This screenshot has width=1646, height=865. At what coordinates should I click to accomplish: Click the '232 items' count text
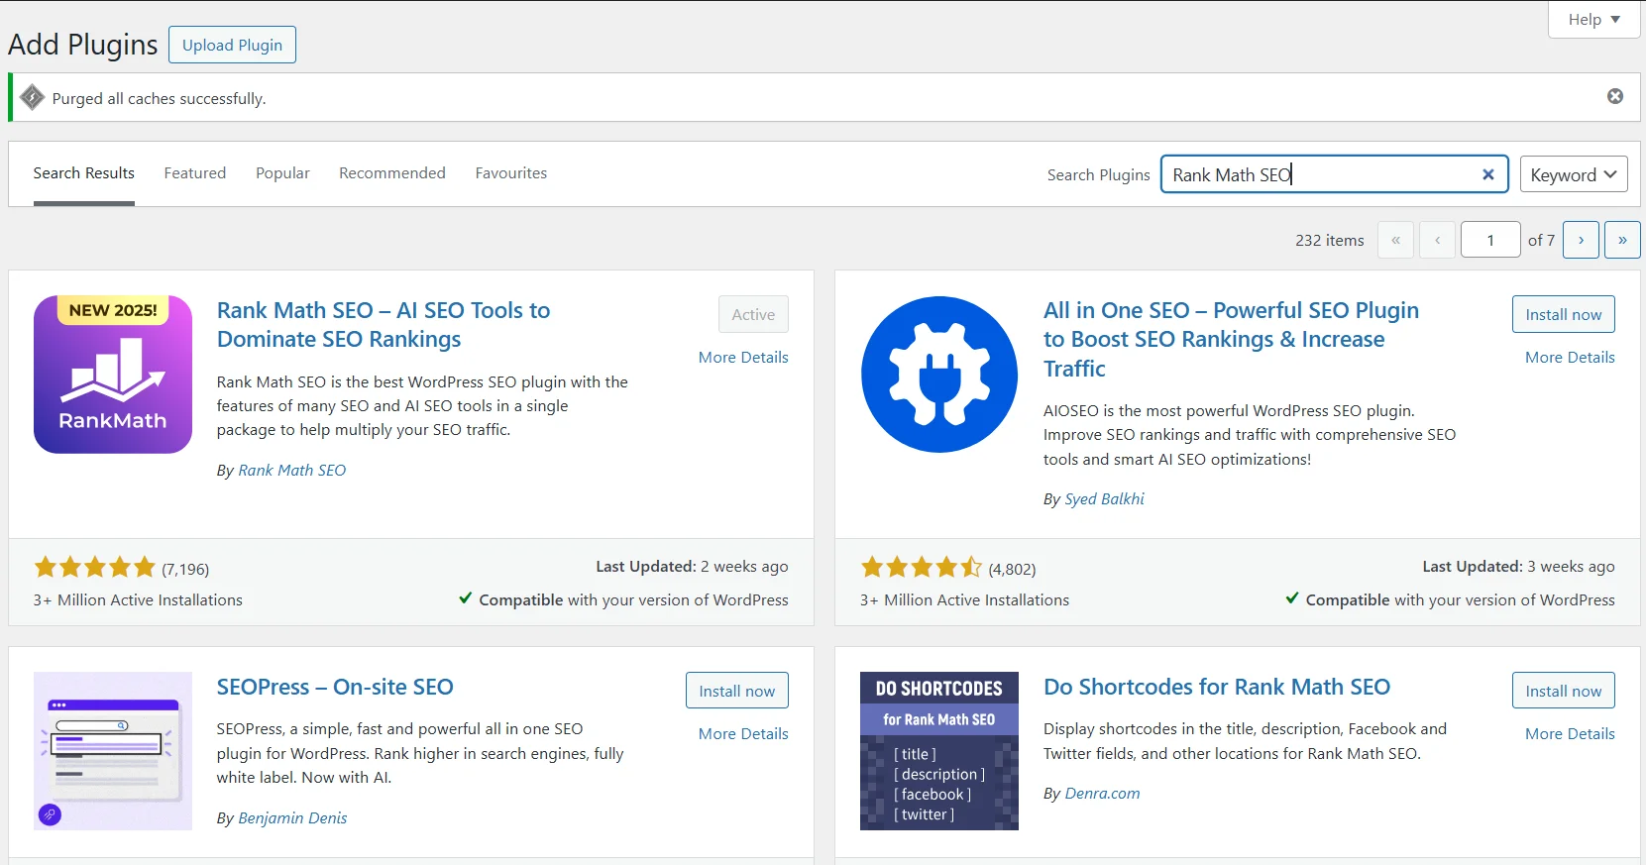[1329, 241]
